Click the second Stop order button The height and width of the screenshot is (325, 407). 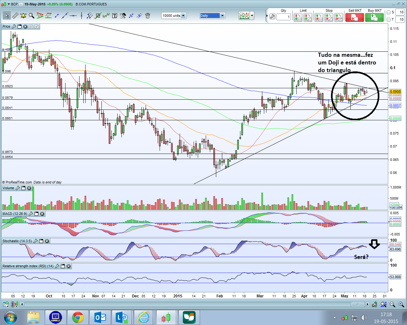(329, 17)
